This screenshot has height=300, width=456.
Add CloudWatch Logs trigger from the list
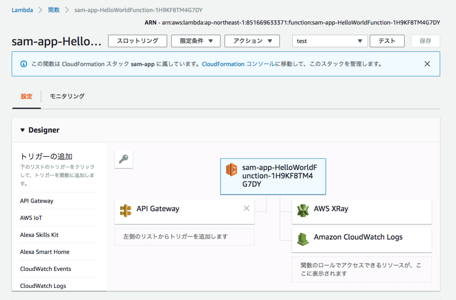pyautogui.click(x=43, y=286)
